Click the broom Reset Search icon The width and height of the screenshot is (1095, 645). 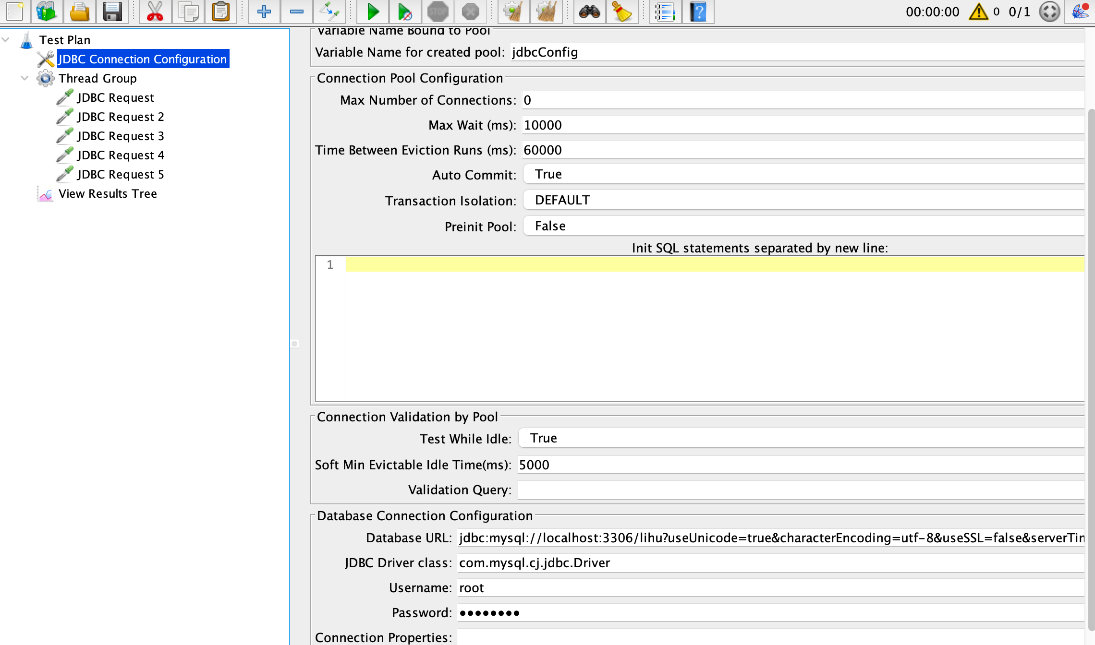point(622,12)
